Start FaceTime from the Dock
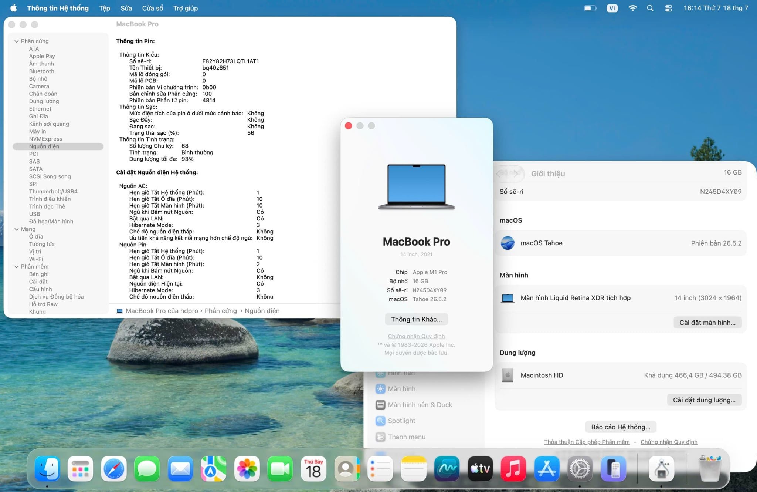This screenshot has height=492, width=757. (x=280, y=468)
